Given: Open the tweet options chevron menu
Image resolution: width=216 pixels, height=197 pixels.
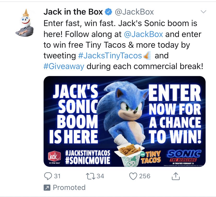Looking at the screenshot, I should [x=203, y=12].
